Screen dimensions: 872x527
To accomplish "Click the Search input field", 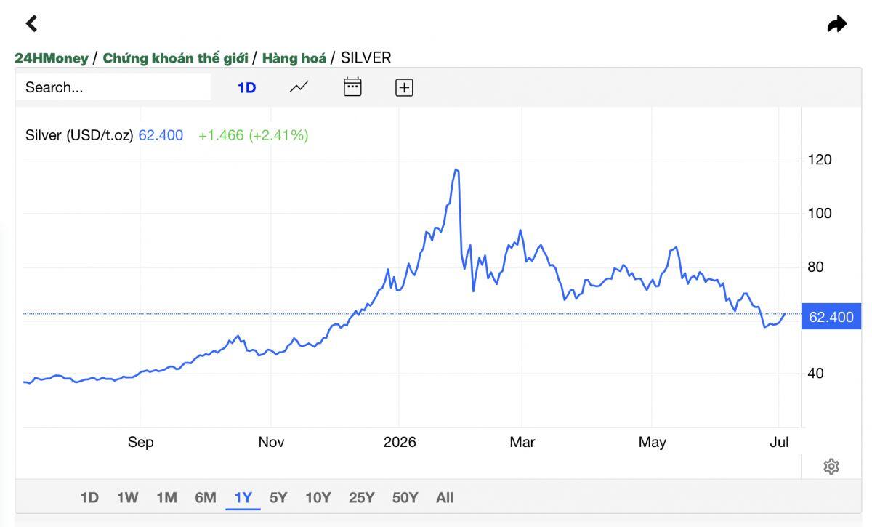I will 113,87.
